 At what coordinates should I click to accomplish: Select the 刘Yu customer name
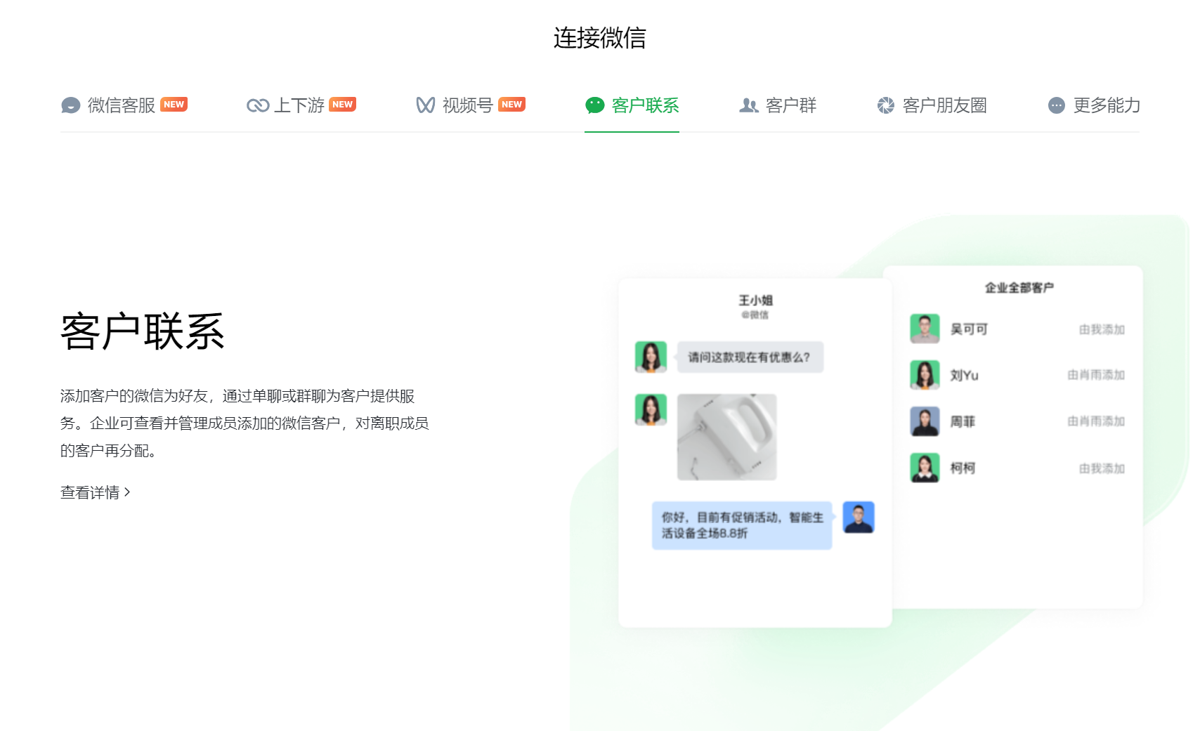tap(964, 375)
